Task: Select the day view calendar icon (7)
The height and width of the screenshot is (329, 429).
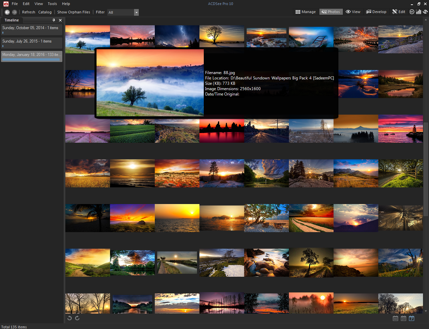Action: (412, 318)
